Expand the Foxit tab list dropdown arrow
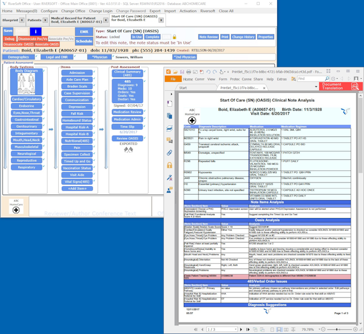This screenshot has height=334, width=364. [x=316, y=87]
